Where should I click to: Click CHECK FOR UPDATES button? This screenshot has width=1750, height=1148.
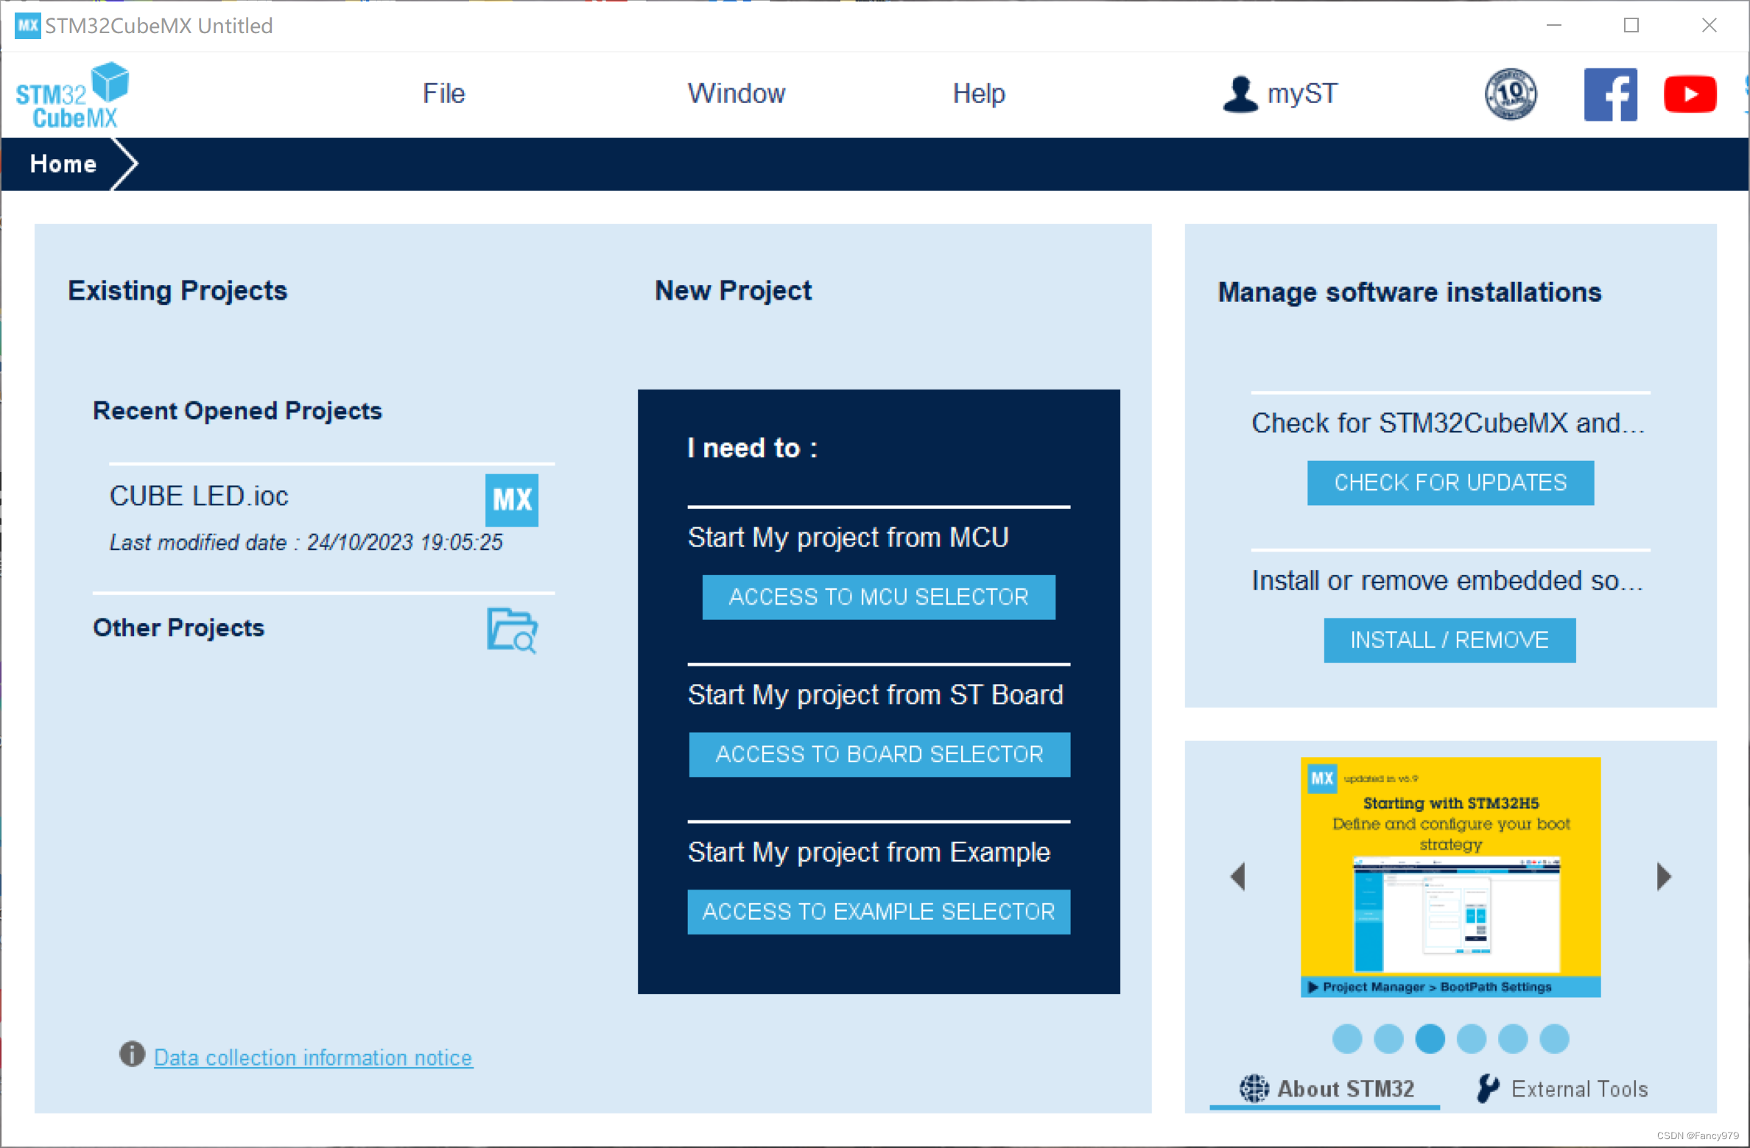(1449, 483)
